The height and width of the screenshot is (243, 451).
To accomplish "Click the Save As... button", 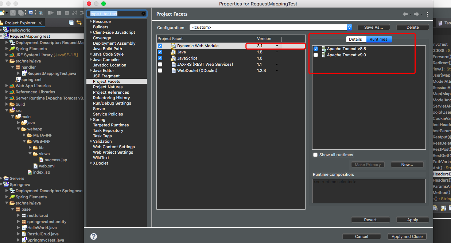I will coord(374,27).
